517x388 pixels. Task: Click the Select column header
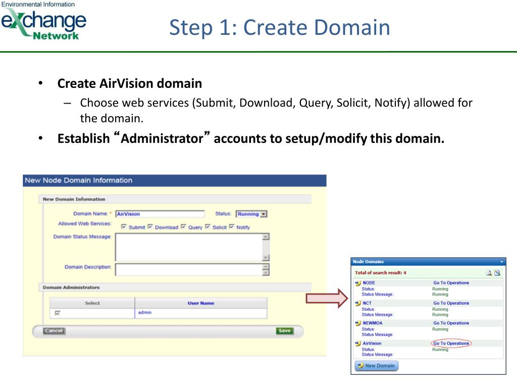(x=92, y=303)
